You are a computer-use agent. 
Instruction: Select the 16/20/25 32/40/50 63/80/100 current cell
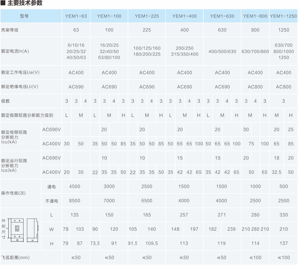pyautogui.click(x=109, y=51)
